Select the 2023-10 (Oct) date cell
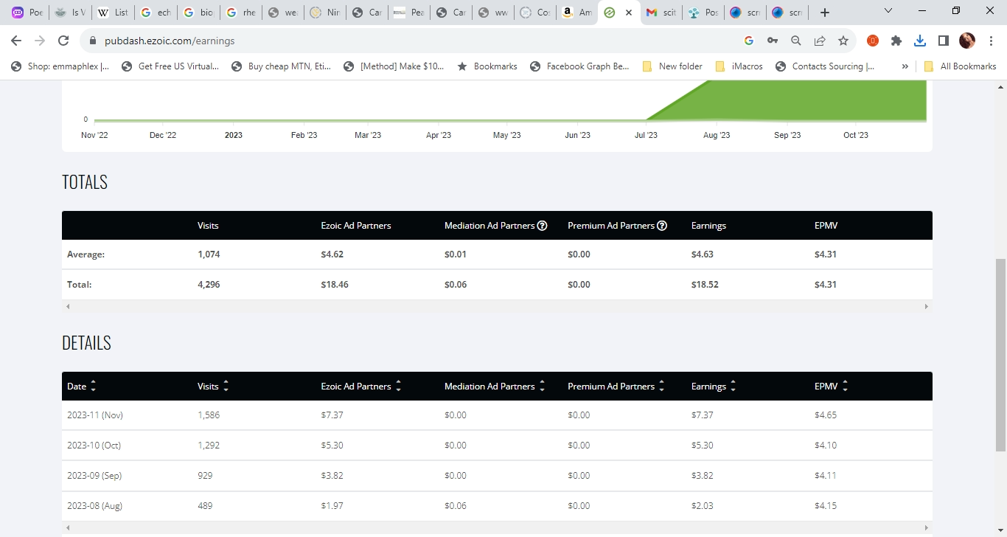Screen dimensions: 1007x537 pos(94,446)
